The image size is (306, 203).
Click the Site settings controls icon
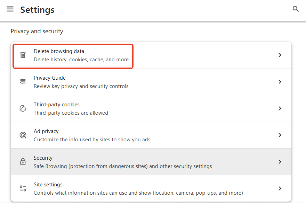(x=23, y=188)
